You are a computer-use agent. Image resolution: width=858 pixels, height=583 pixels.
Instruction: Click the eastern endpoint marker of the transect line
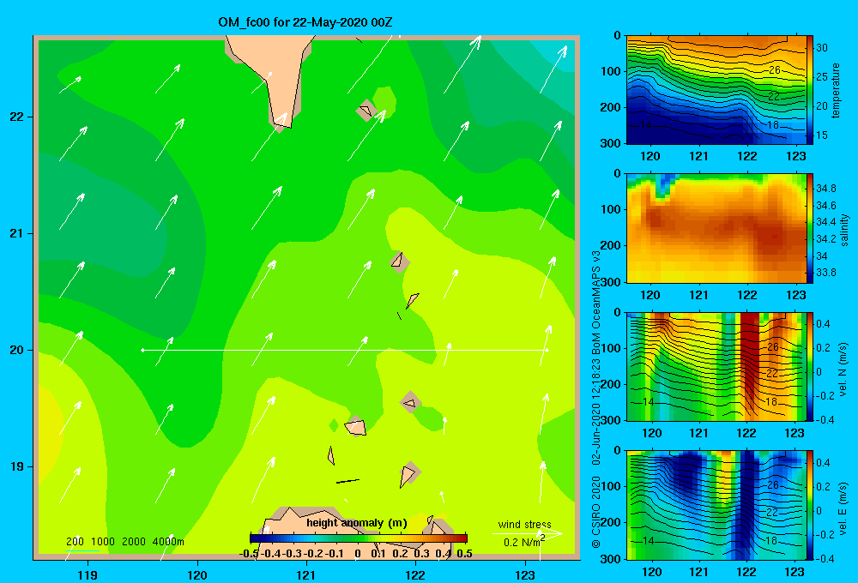point(547,350)
